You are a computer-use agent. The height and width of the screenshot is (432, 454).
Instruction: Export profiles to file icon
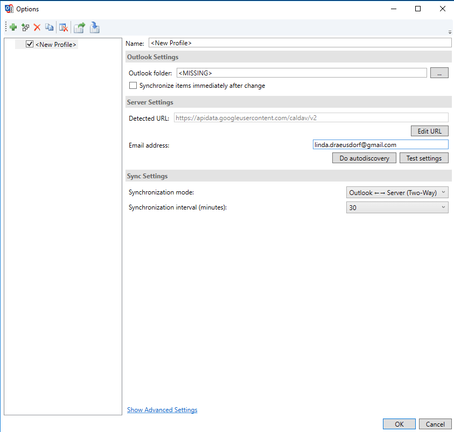(79, 27)
